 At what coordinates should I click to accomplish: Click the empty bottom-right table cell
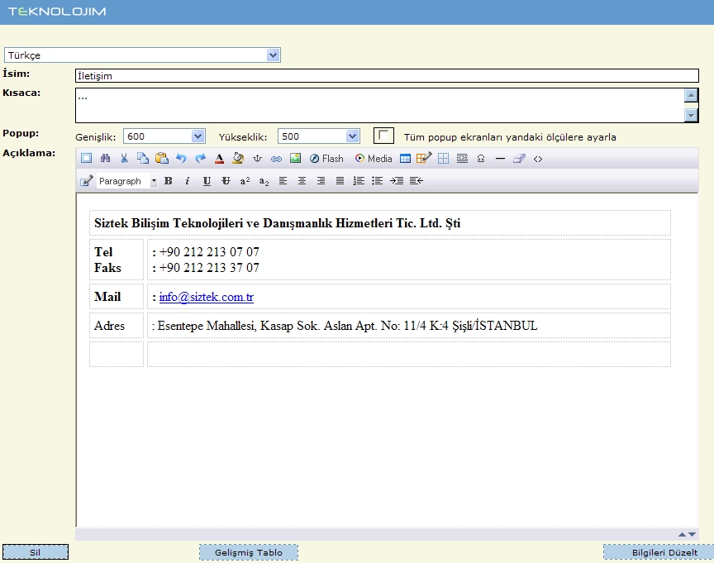409,355
